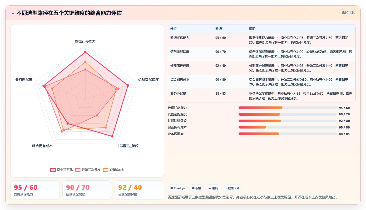This screenshot has height=210, width=366.
Task: Click the red data point nearest the 信创适配深度 label
Action: [x=128, y=85]
